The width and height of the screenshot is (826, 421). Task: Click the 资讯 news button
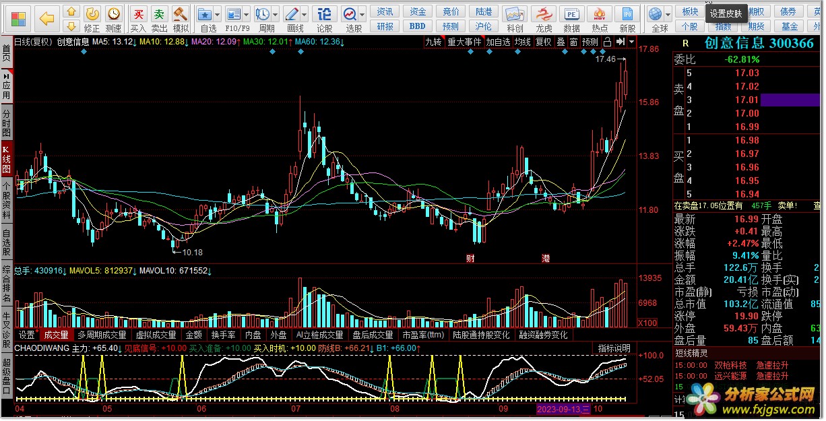pyautogui.click(x=385, y=11)
